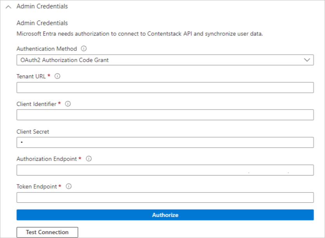The height and width of the screenshot is (238, 325).
Task: View Token Endpoint info tooltip
Action: coord(68,186)
